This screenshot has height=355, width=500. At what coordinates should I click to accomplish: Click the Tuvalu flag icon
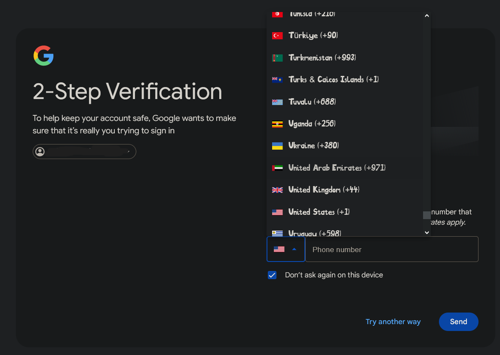(277, 102)
